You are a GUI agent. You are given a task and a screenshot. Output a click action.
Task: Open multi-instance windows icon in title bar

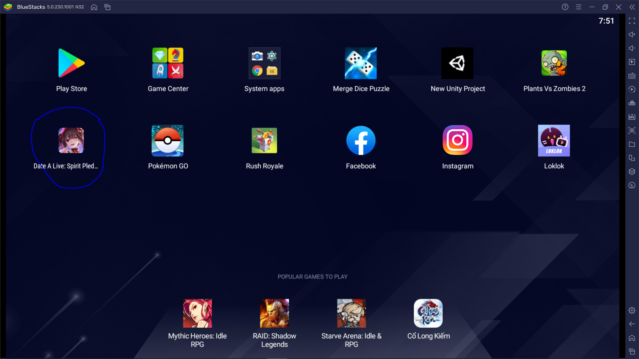point(107,7)
